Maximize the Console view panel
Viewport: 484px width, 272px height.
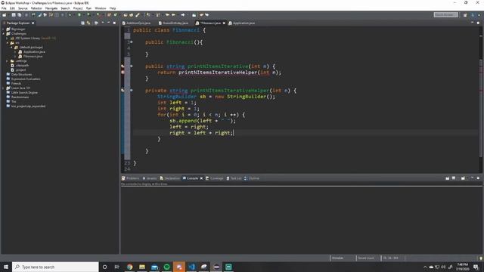[x=478, y=178]
